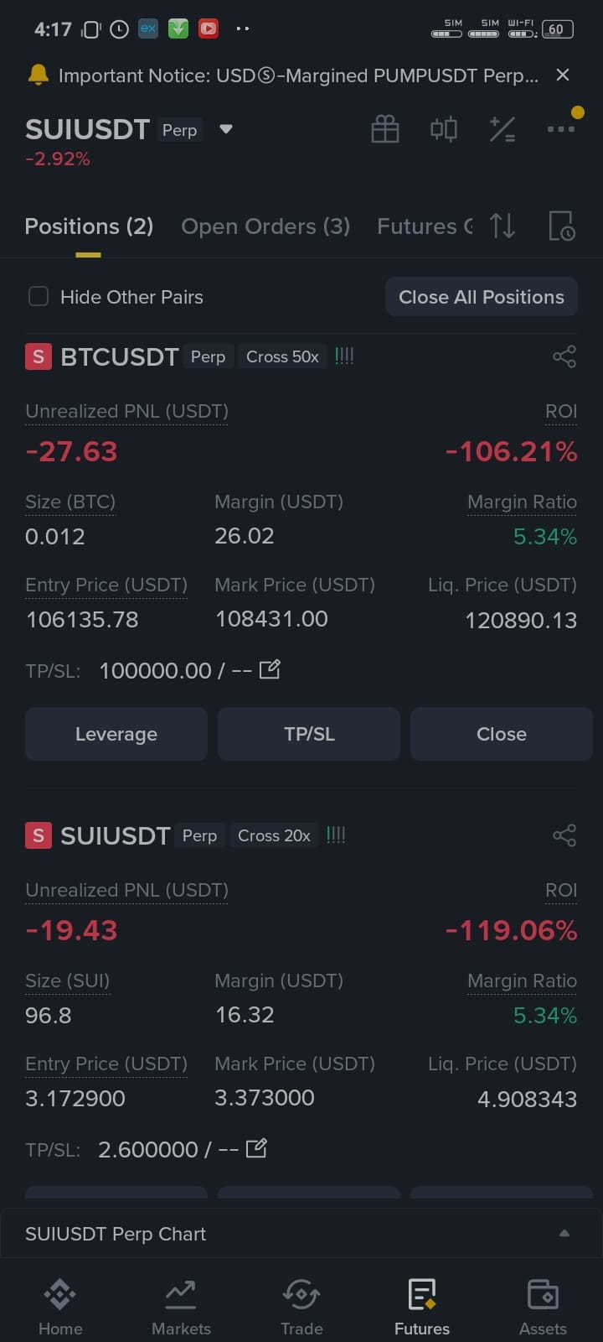603x1342 pixels.
Task: Edit BTCUSDT TP/SL pencil icon
Action: click(270, 669)
